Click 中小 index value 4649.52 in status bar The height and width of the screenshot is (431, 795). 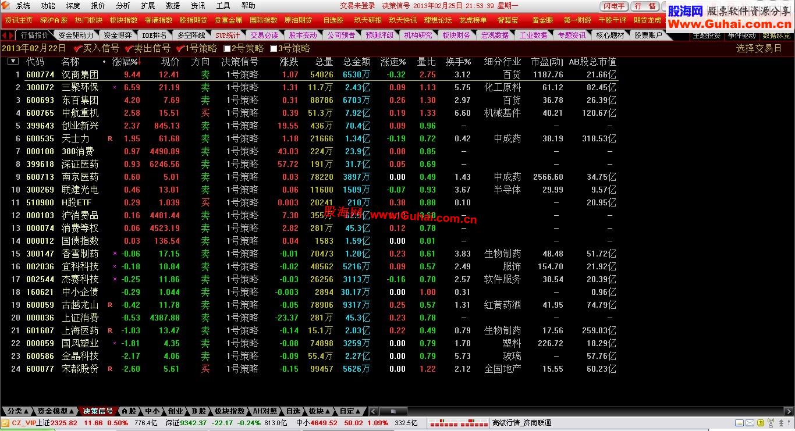pyautogui.click(x=324, y=423)
